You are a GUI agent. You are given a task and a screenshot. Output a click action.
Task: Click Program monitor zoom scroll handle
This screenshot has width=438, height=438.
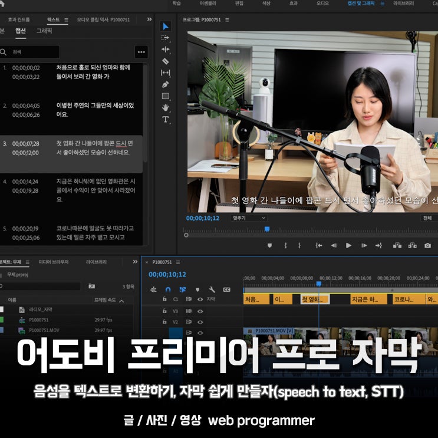pos(186,235)
